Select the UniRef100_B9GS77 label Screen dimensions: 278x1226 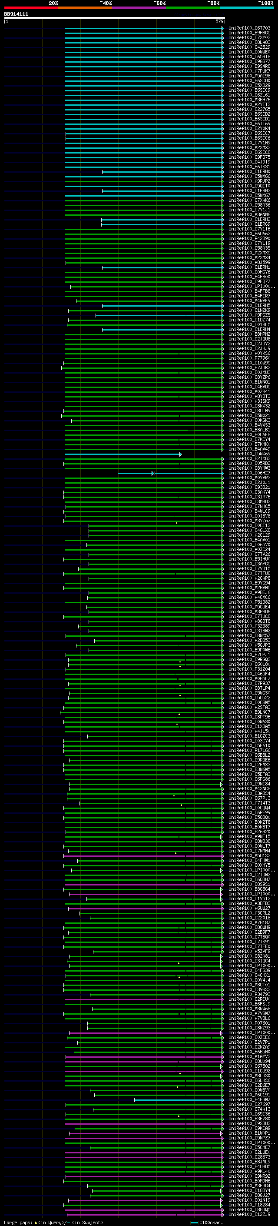[249, 61]
